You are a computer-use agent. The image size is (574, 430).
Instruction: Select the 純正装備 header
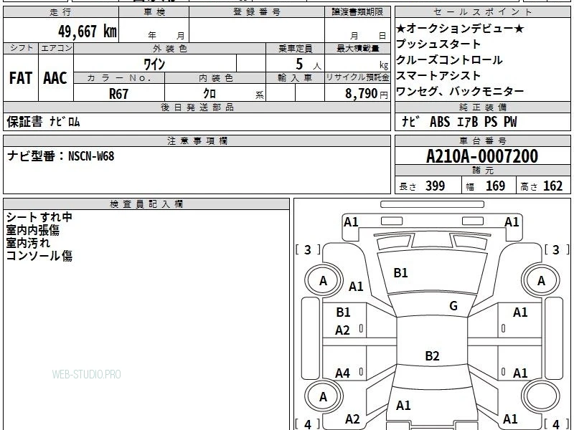482,107
